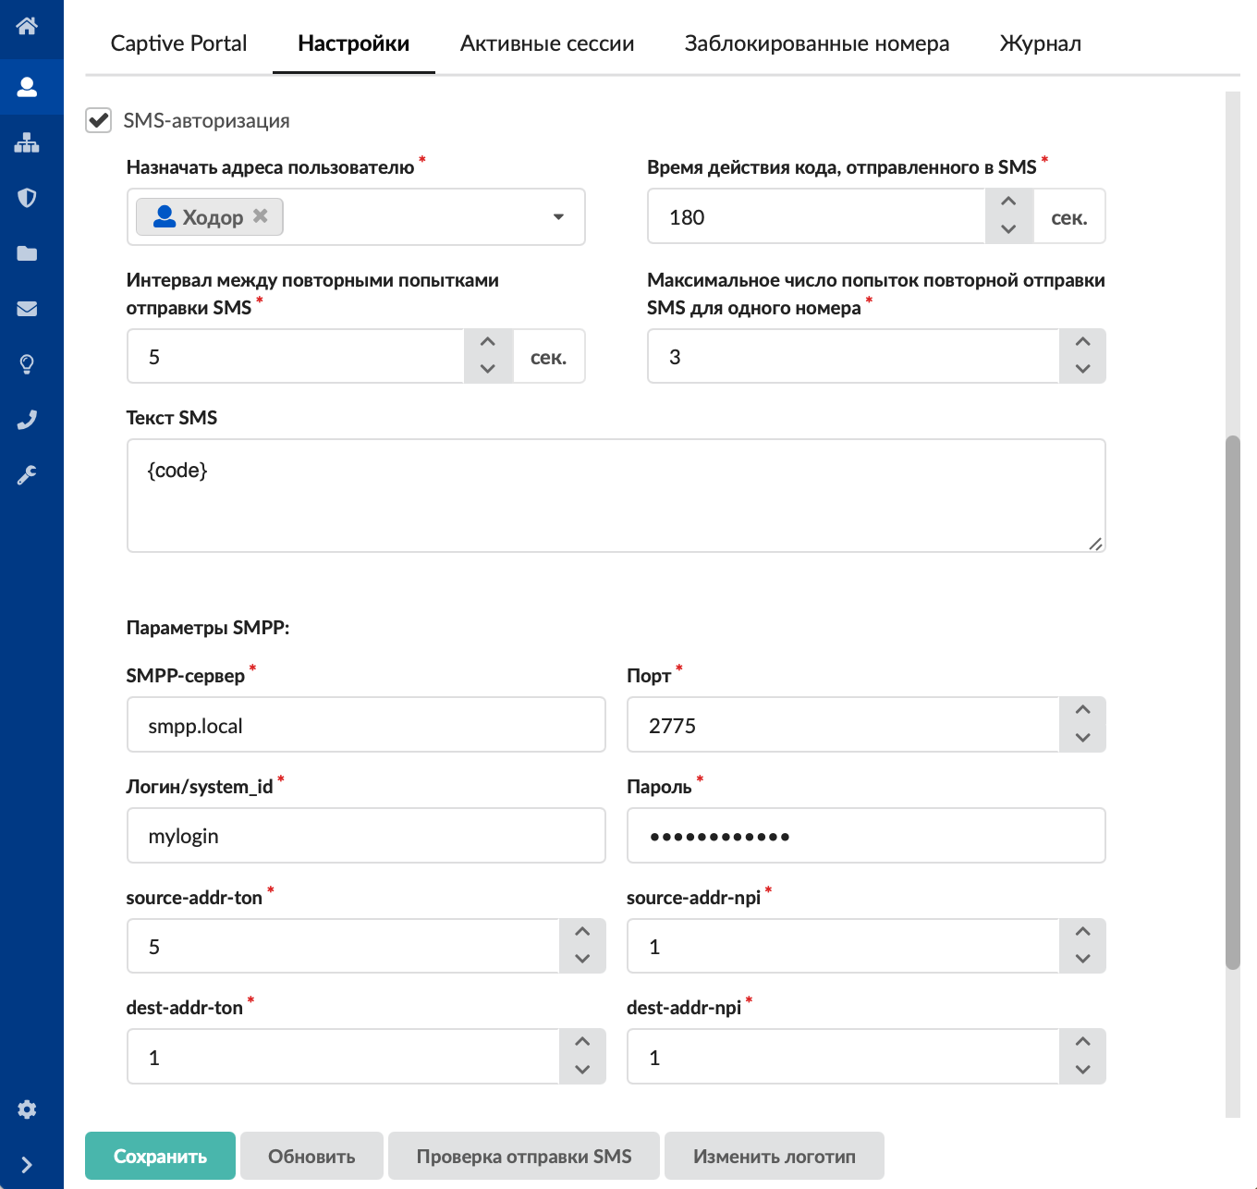This screenshot has width=1257, height=1189.
Task: Open the network topology icon in sidebar
Action: [x=27, y=142]
